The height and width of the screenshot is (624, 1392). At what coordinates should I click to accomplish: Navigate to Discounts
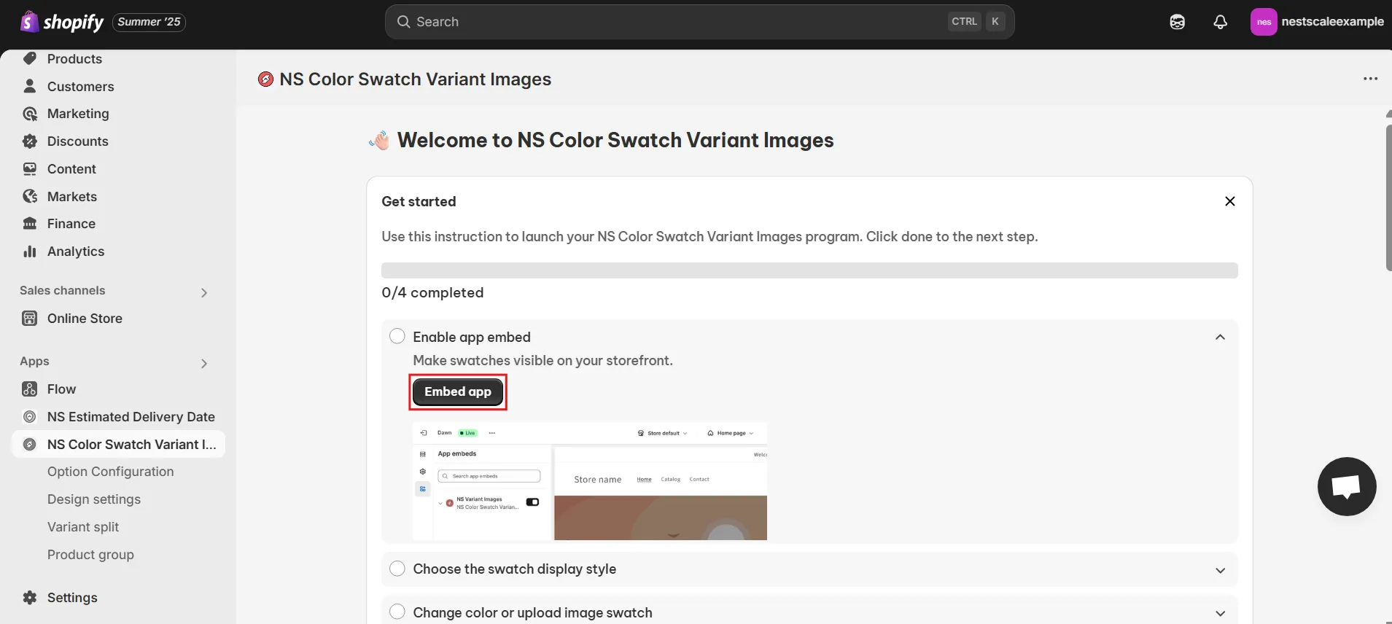(x=78, y=141)
